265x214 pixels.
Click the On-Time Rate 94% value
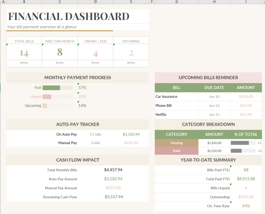point(246,206)
